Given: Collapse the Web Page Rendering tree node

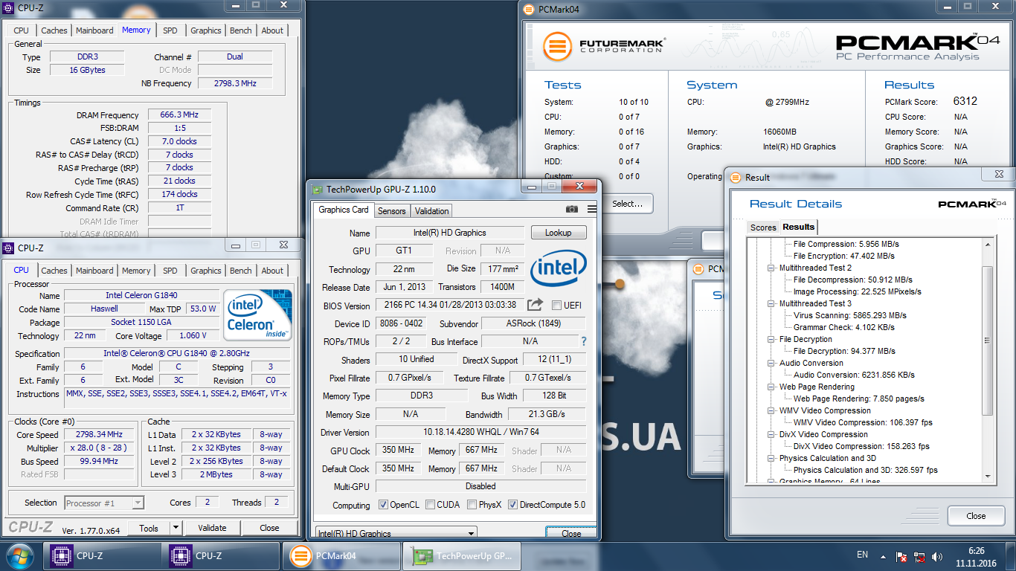Looking at the screenshot, I should point(771,387).
